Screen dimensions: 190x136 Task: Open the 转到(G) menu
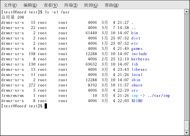pos(91,5)
